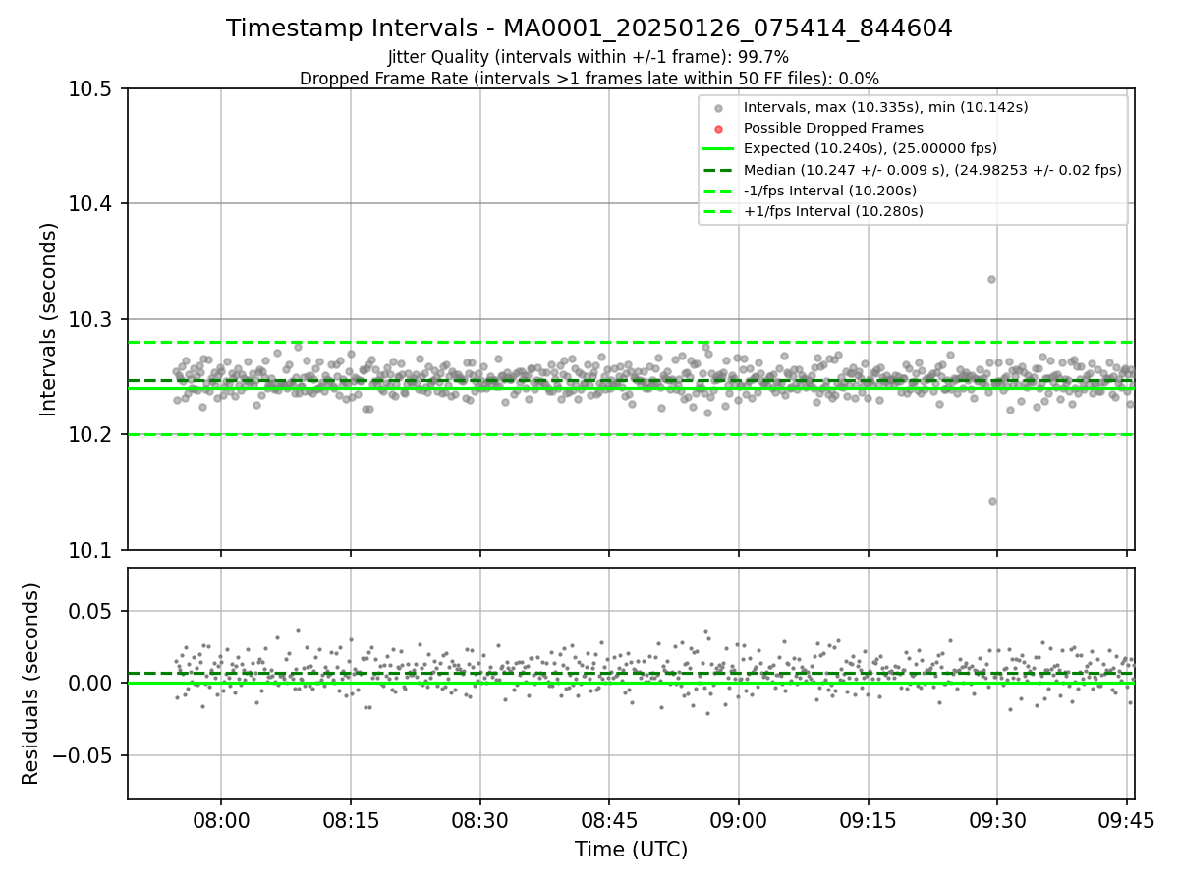Click the 'Residuals (seconds)' y-axis label
Viewport: 1179px width, 884px height.
coord(31,684)
